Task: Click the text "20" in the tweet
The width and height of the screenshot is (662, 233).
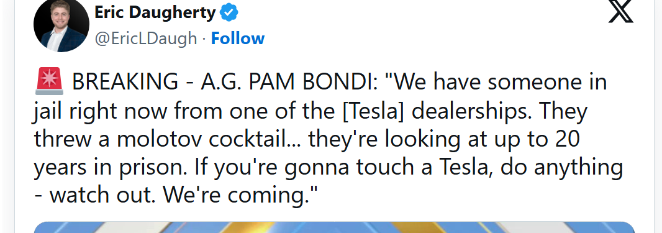Action: [x=568, y=139]
